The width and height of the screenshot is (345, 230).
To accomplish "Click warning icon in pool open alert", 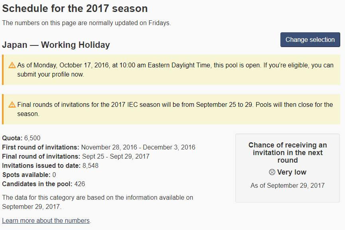I will [x=12, y=65].
